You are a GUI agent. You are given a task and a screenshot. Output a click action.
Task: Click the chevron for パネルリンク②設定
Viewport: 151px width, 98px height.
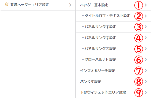[x=146, y=38]
